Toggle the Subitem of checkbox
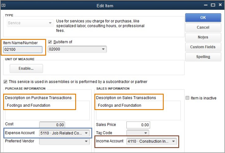 (50, 42)
